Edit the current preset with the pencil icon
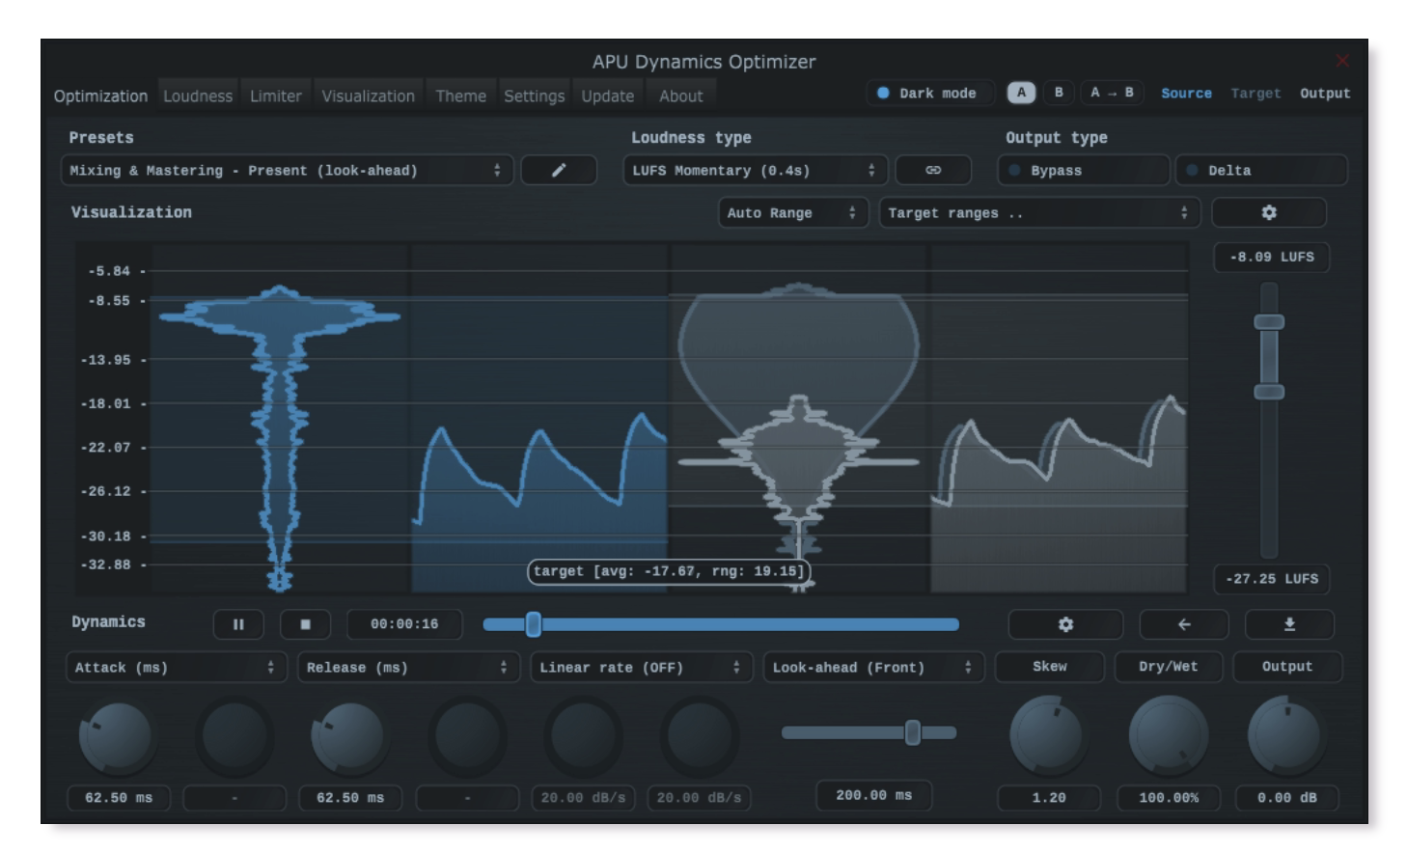 coord(560,170)
